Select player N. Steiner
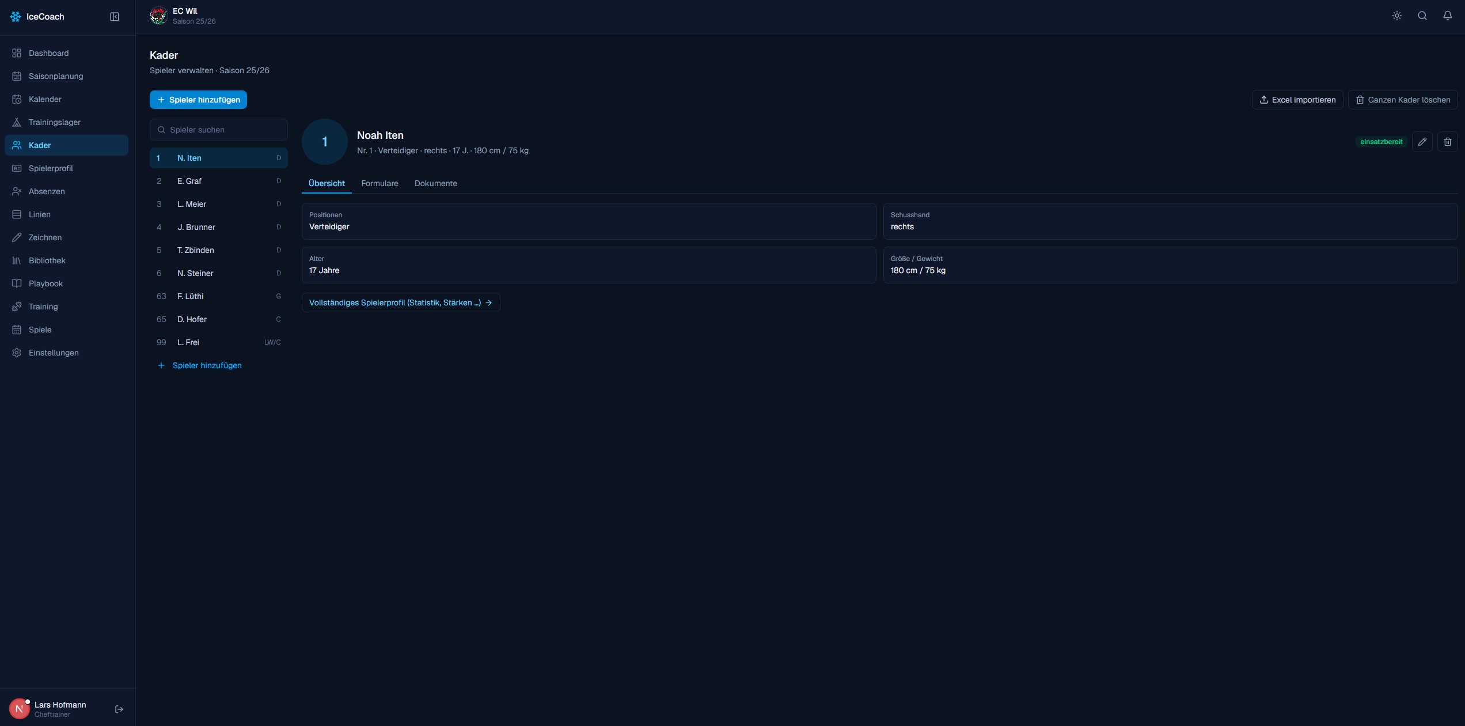The height and width of the screenshot is (726, 1465). (219, 273)
